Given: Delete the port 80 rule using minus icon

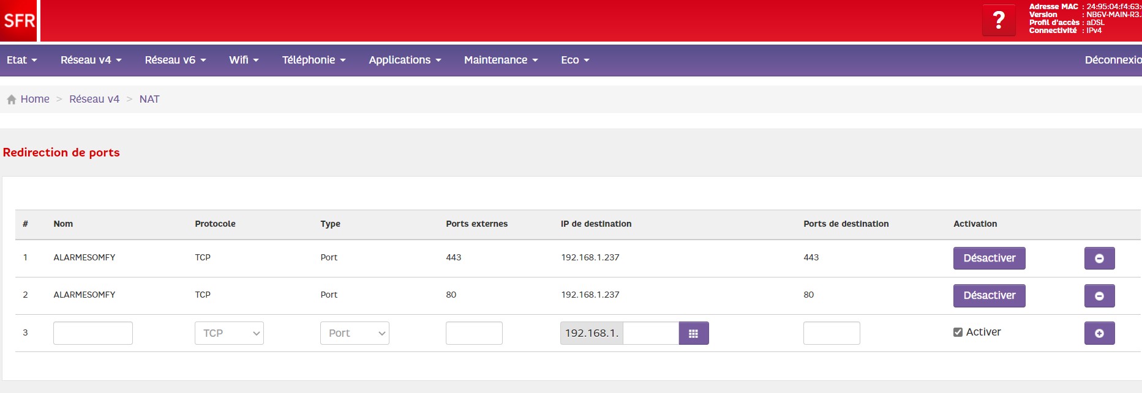Looking at the screenshot, I should [1099, 296].
